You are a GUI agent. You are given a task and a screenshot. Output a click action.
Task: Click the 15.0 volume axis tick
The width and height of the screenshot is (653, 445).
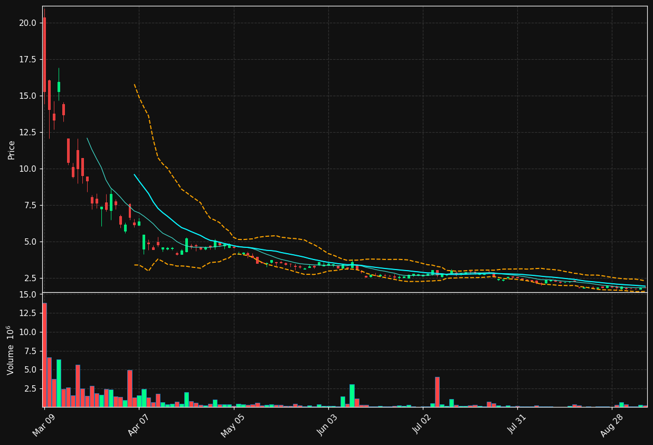(x=27, y=294)
